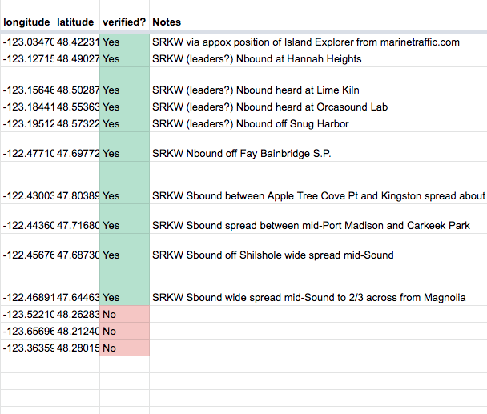This screenshot has height=414, width=487.
Task: Select the longitude cell -122.46891
Action: click(x=27, y=284)
